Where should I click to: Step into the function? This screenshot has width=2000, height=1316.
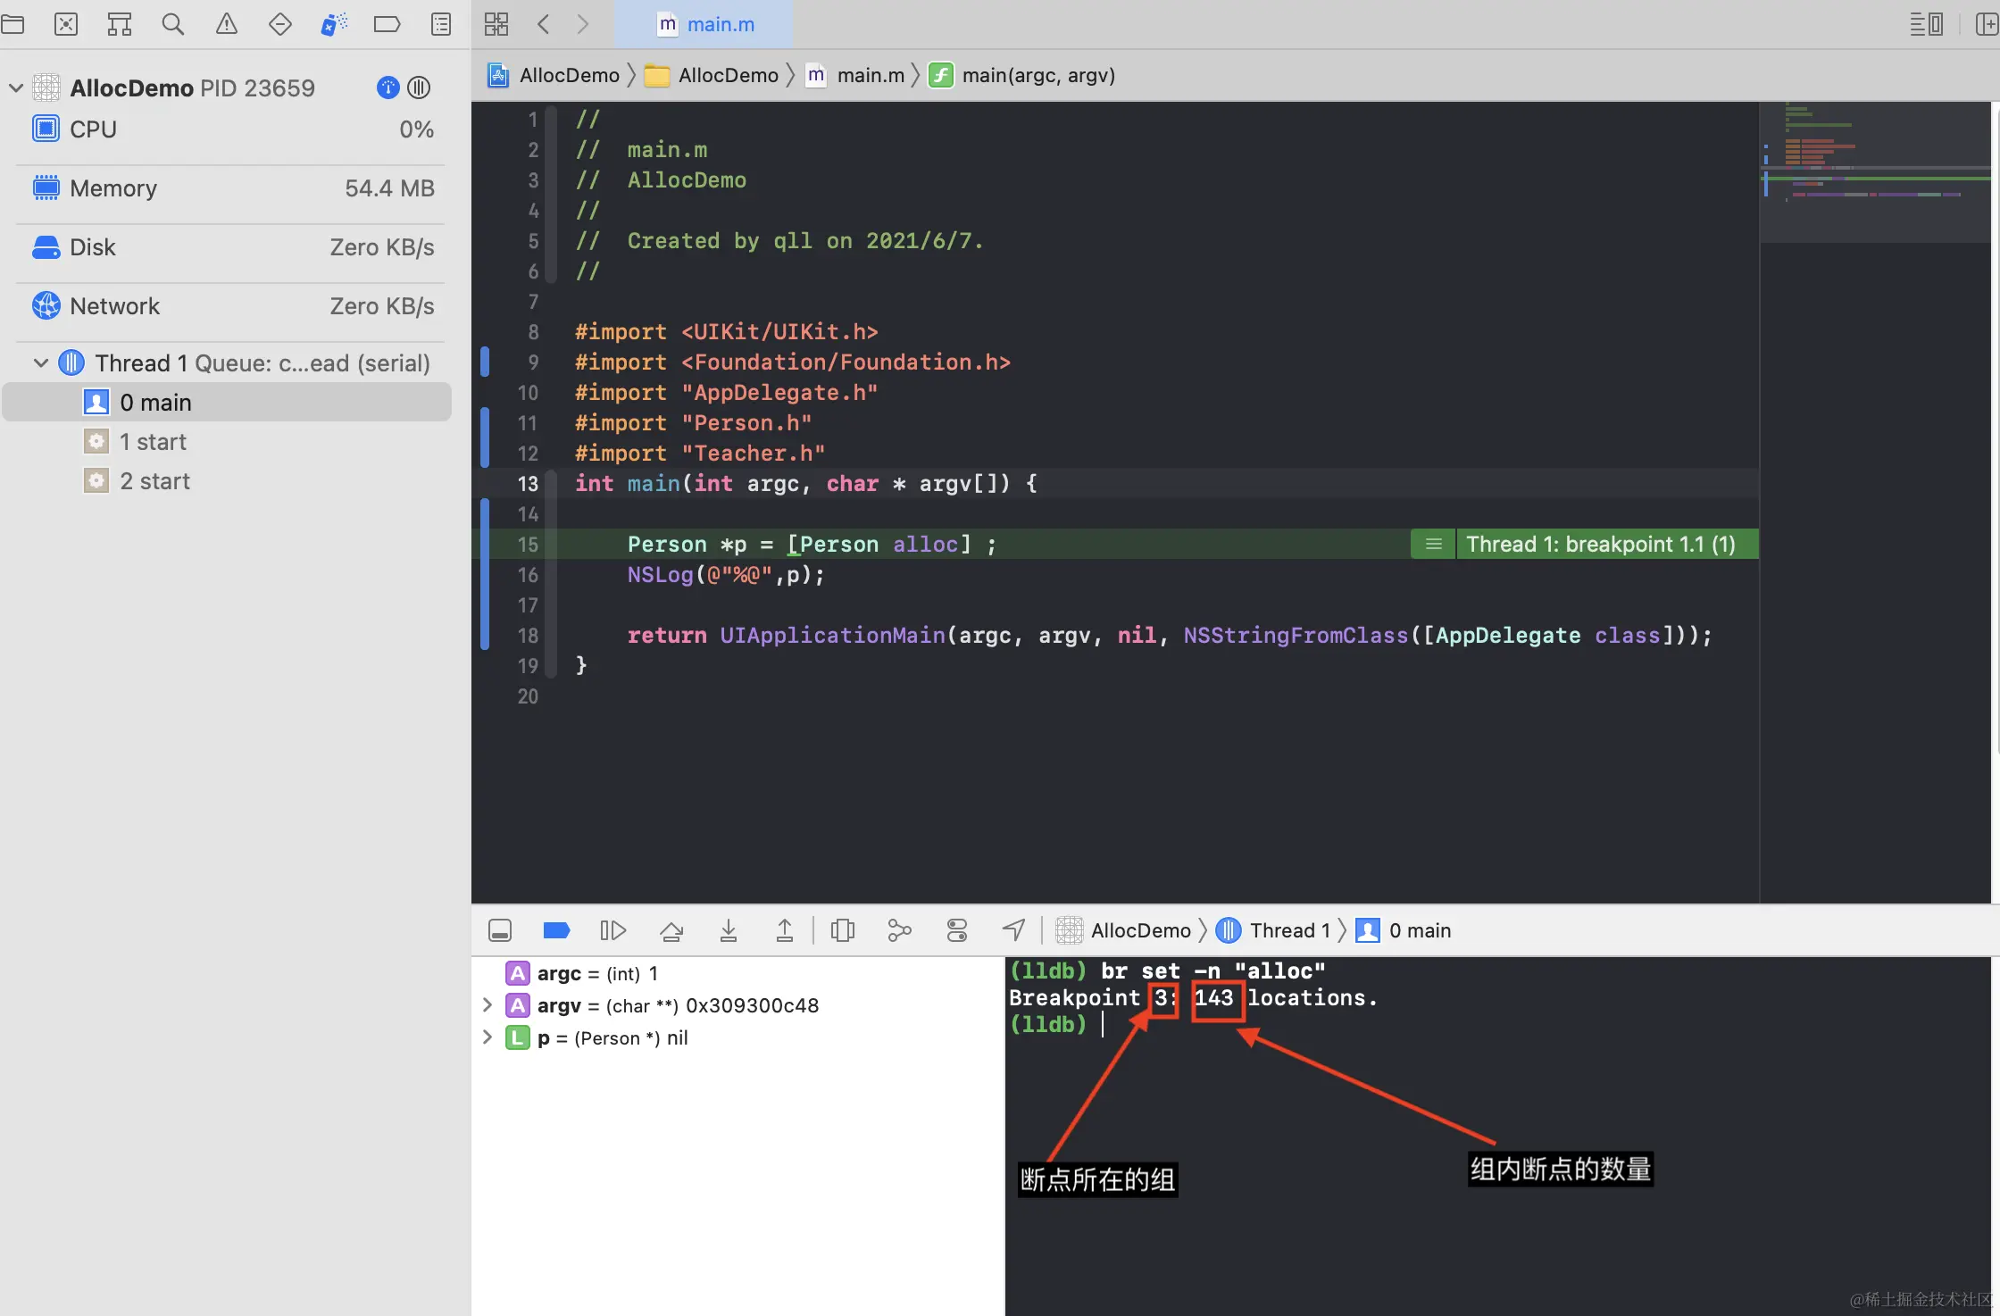(729, 931)
